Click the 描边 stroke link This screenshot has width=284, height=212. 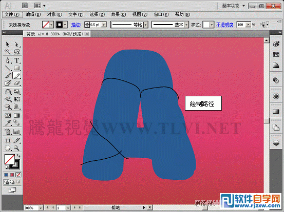(x=76, y=25)
